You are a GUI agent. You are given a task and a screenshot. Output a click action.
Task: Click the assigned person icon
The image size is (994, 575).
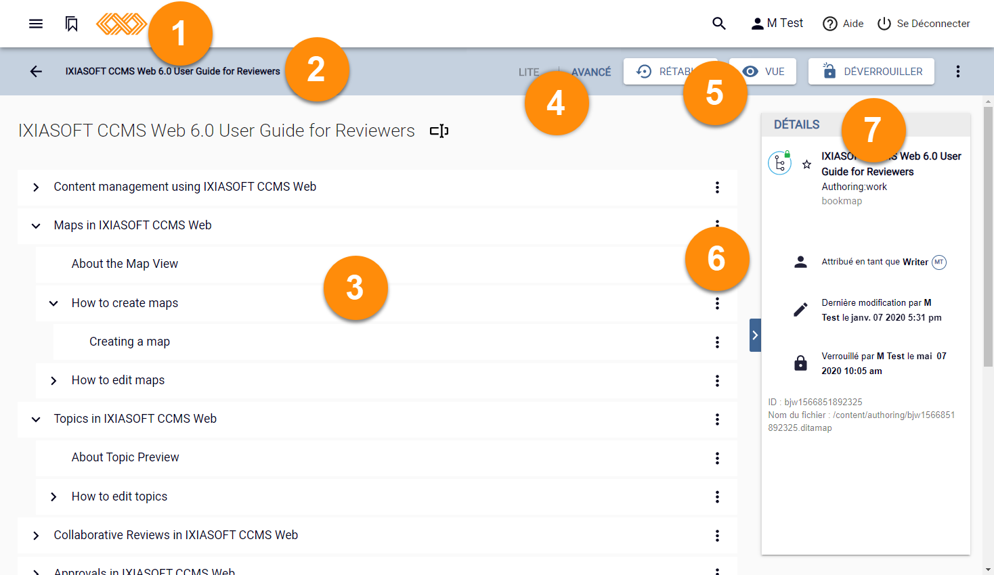pos(800,262)
